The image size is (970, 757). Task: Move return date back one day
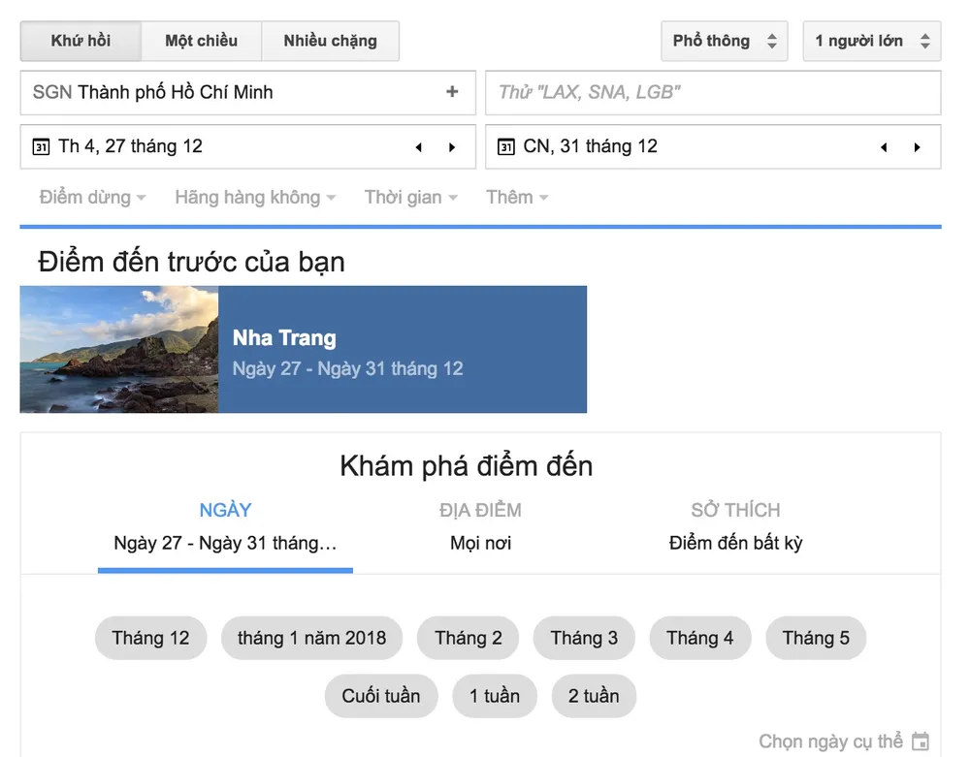pos(884,147)
